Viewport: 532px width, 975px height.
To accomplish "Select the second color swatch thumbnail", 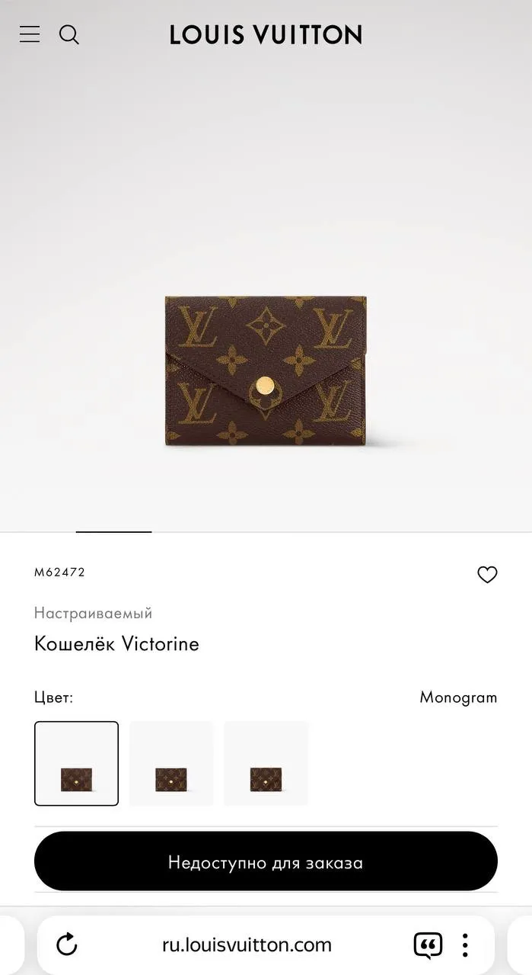I will click(171, 763).
